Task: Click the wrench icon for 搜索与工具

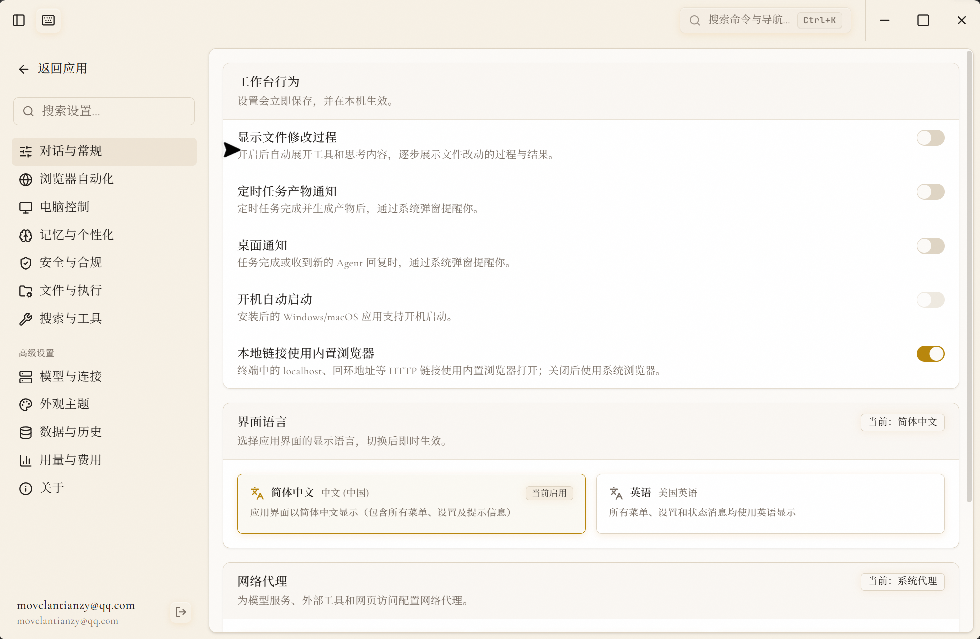Action: click(26, 319)
